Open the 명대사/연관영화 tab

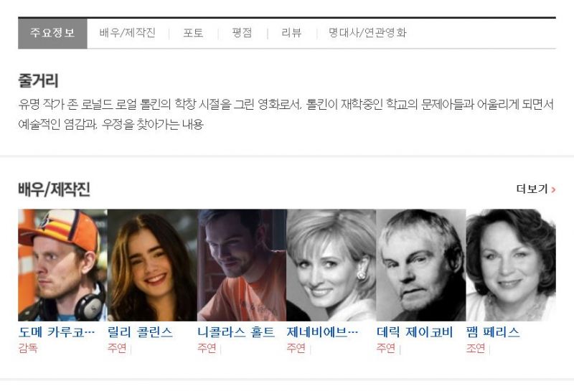(367, 33)
